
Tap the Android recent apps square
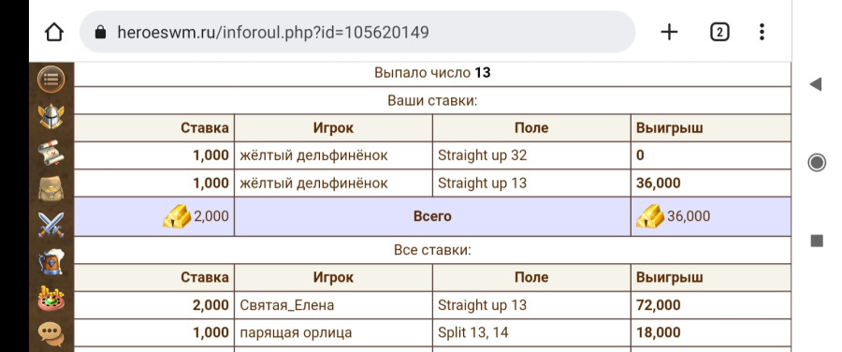[x=817, y=241]
